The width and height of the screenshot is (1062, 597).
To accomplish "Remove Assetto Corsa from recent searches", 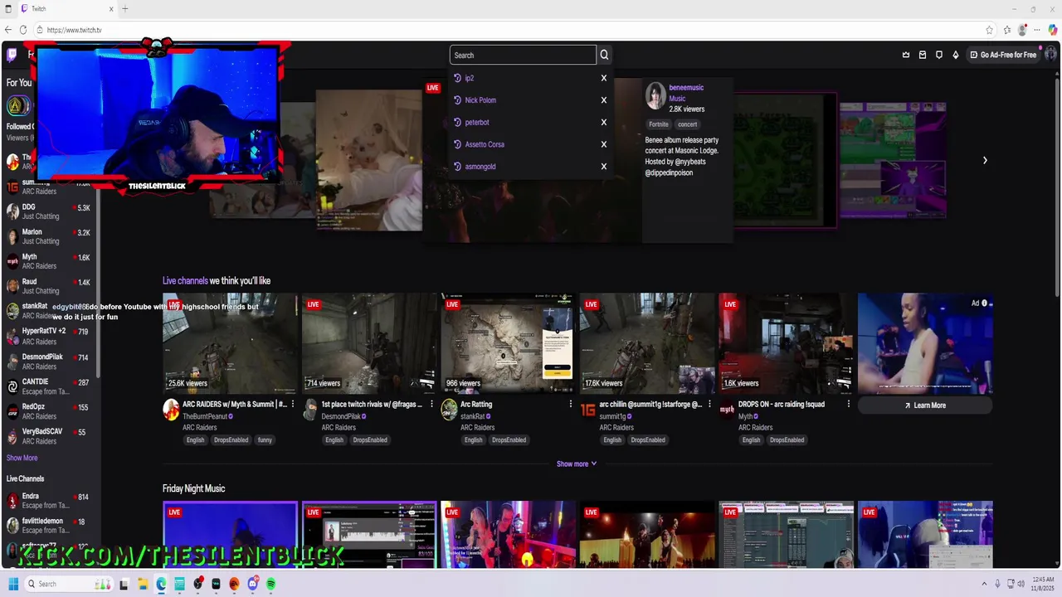I will click(604, 144).
